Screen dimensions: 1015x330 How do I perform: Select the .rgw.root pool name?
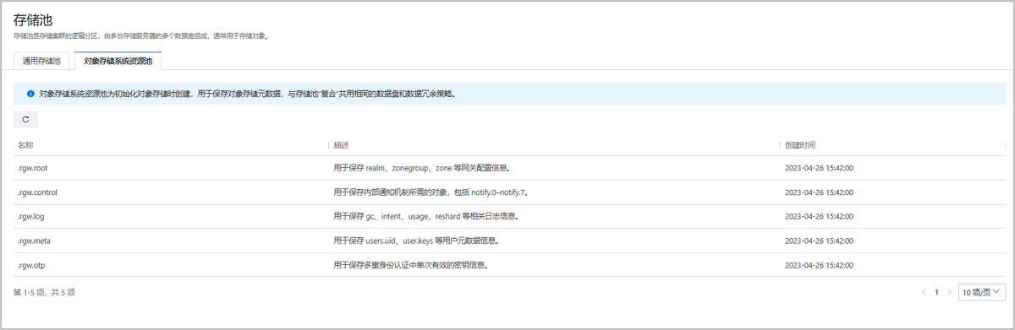pyautogui.click(x=33, y=168)
